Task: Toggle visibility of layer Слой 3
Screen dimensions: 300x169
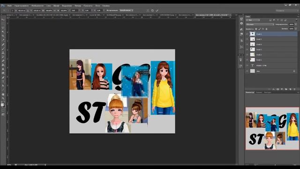Action: pos(247,49)
